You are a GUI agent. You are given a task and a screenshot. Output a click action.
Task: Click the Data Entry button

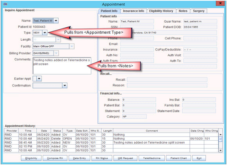coord(79,158)
